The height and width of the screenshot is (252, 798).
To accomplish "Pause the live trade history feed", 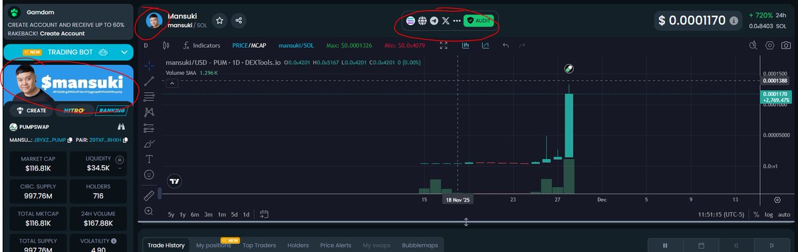I will tap(666, 245).
